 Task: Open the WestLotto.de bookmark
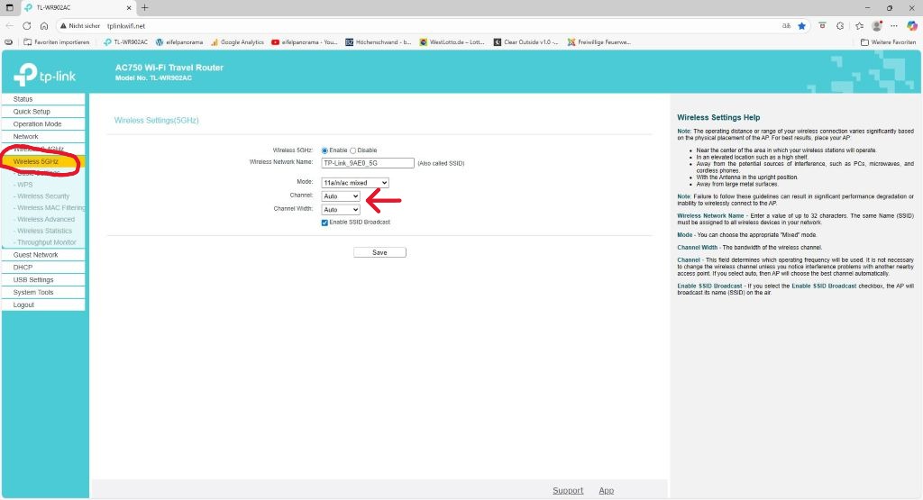451,42
